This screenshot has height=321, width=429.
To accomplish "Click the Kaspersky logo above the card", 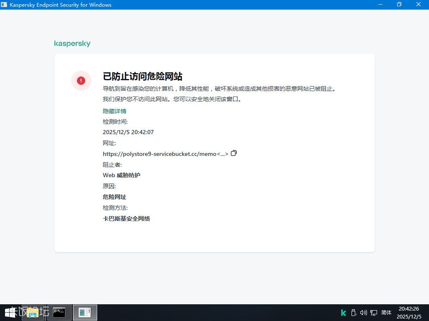I will point(72,44).
